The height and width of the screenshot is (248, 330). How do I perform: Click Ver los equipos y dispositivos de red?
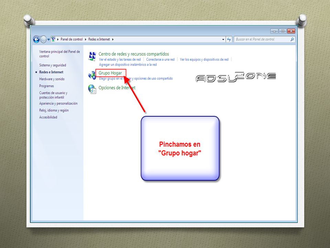tap(204, 60)
